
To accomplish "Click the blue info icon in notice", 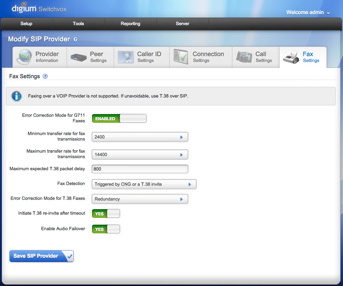I will tap(17, 96).
